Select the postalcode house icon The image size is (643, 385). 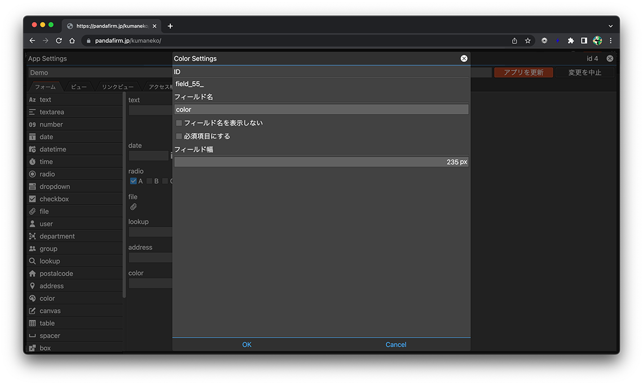[33, 273]
